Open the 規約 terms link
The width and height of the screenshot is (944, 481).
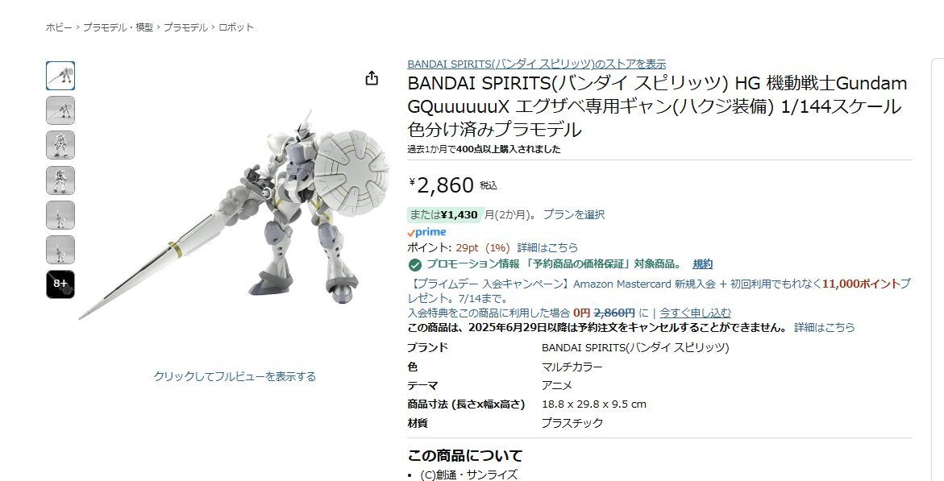coord(703,263)
